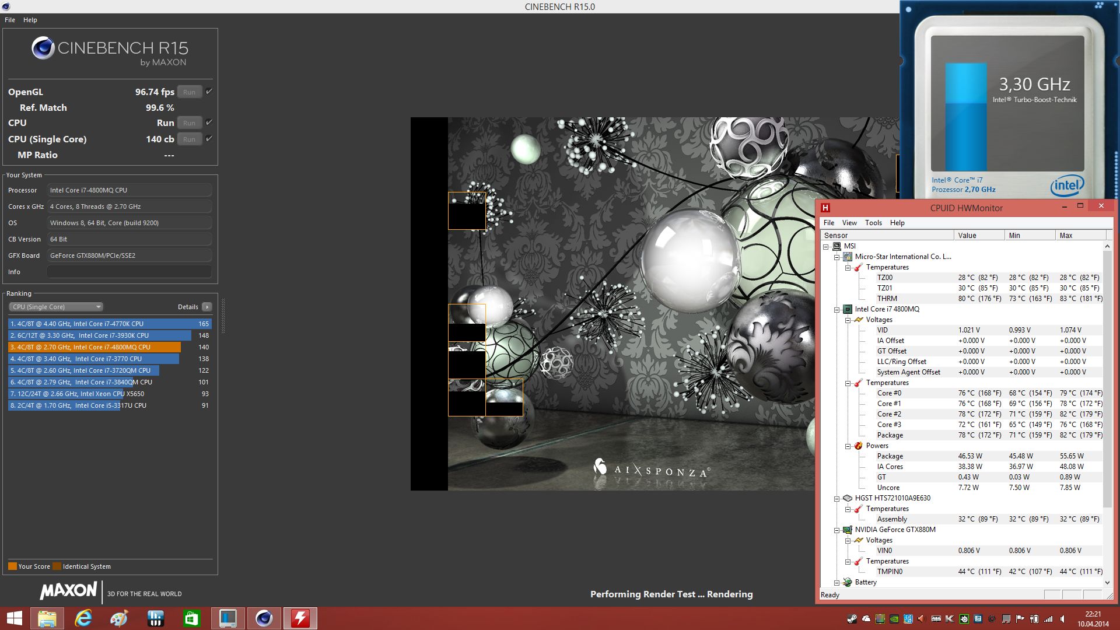Open the Cinebench File menu
1120x630 pixels.
10,20
